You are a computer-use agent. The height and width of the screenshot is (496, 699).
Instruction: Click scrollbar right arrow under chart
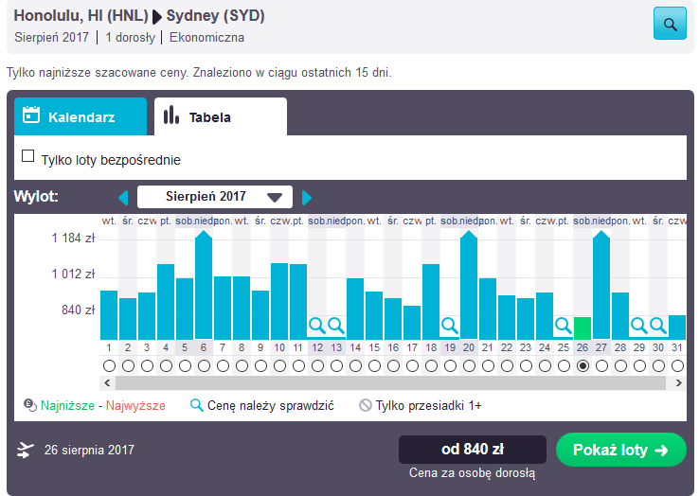point(678,382)
